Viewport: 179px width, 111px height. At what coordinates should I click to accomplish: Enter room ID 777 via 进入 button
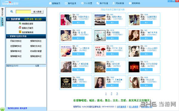[x=78, y=69]
